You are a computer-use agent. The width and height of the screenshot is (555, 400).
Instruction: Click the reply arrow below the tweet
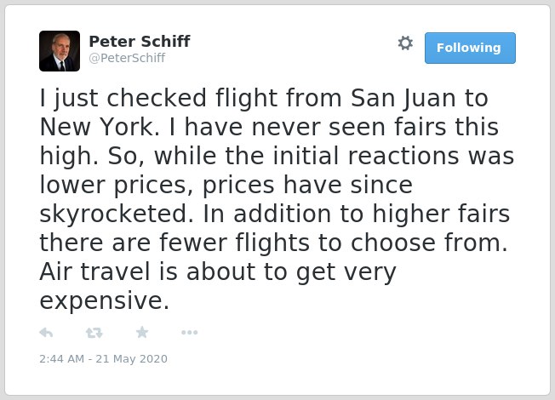coord(46,333)
